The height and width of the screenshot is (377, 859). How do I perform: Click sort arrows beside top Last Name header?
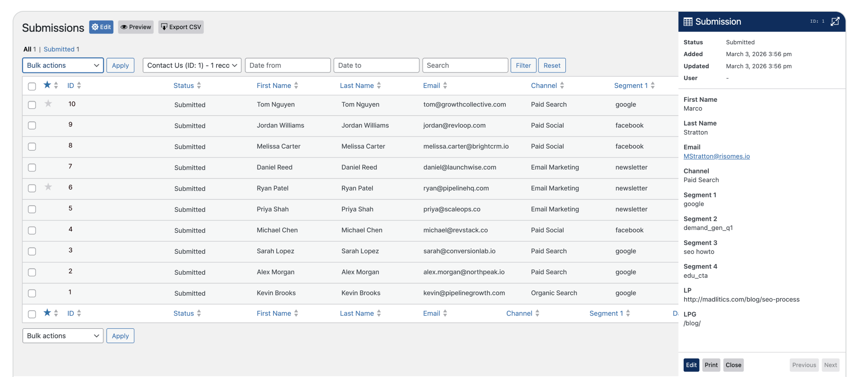[x=379, y=85]
